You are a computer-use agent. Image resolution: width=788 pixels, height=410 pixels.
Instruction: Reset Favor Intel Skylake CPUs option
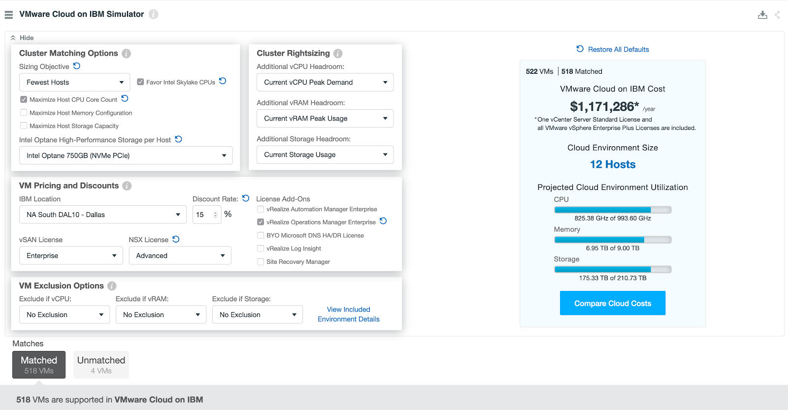pyautogui.click(x=223, y=81)
